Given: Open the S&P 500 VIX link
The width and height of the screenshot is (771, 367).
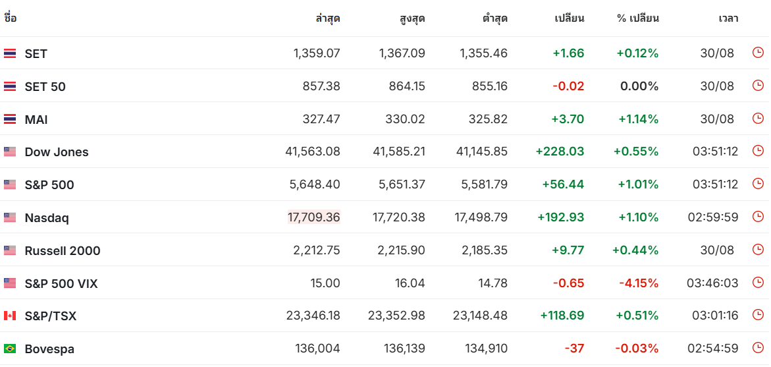Looking at the screenshot, I should pos(61,283).
